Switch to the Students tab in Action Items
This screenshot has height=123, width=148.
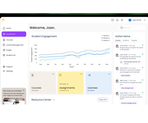tap(126, 40)
